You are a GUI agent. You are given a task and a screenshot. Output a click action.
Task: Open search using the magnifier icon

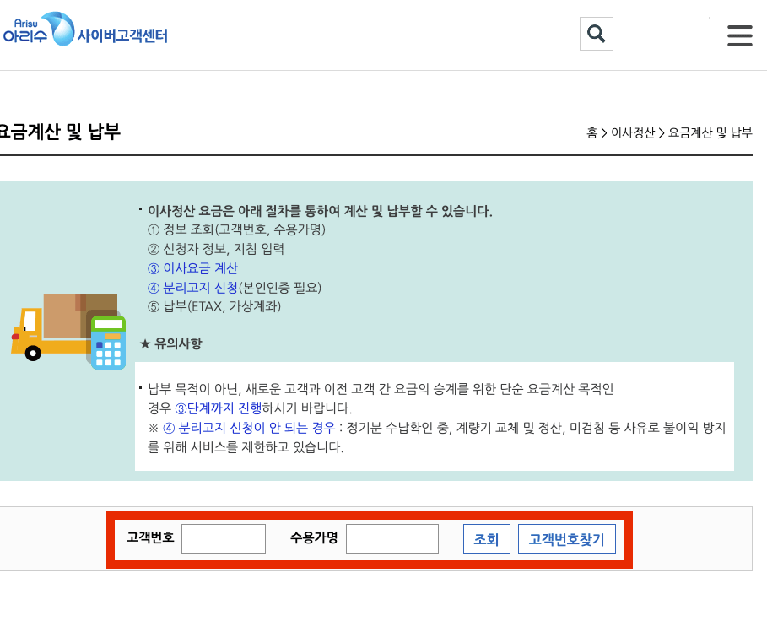[596, 34]
